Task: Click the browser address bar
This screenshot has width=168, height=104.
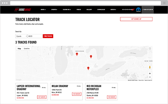Action: point(86,3)
